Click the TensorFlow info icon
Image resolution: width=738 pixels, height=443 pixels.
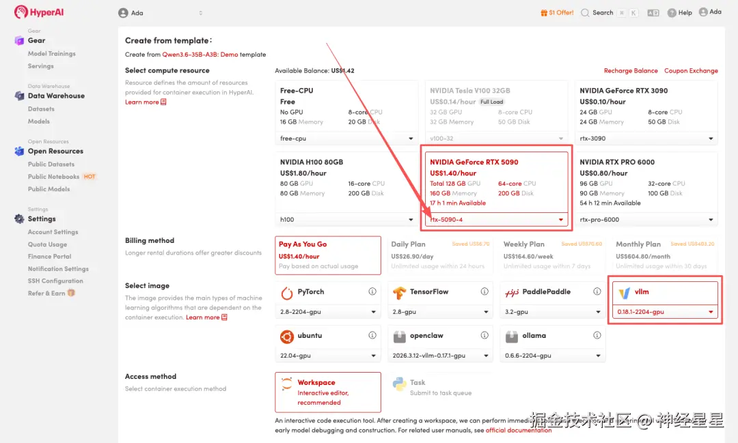(x=484, y=291)
